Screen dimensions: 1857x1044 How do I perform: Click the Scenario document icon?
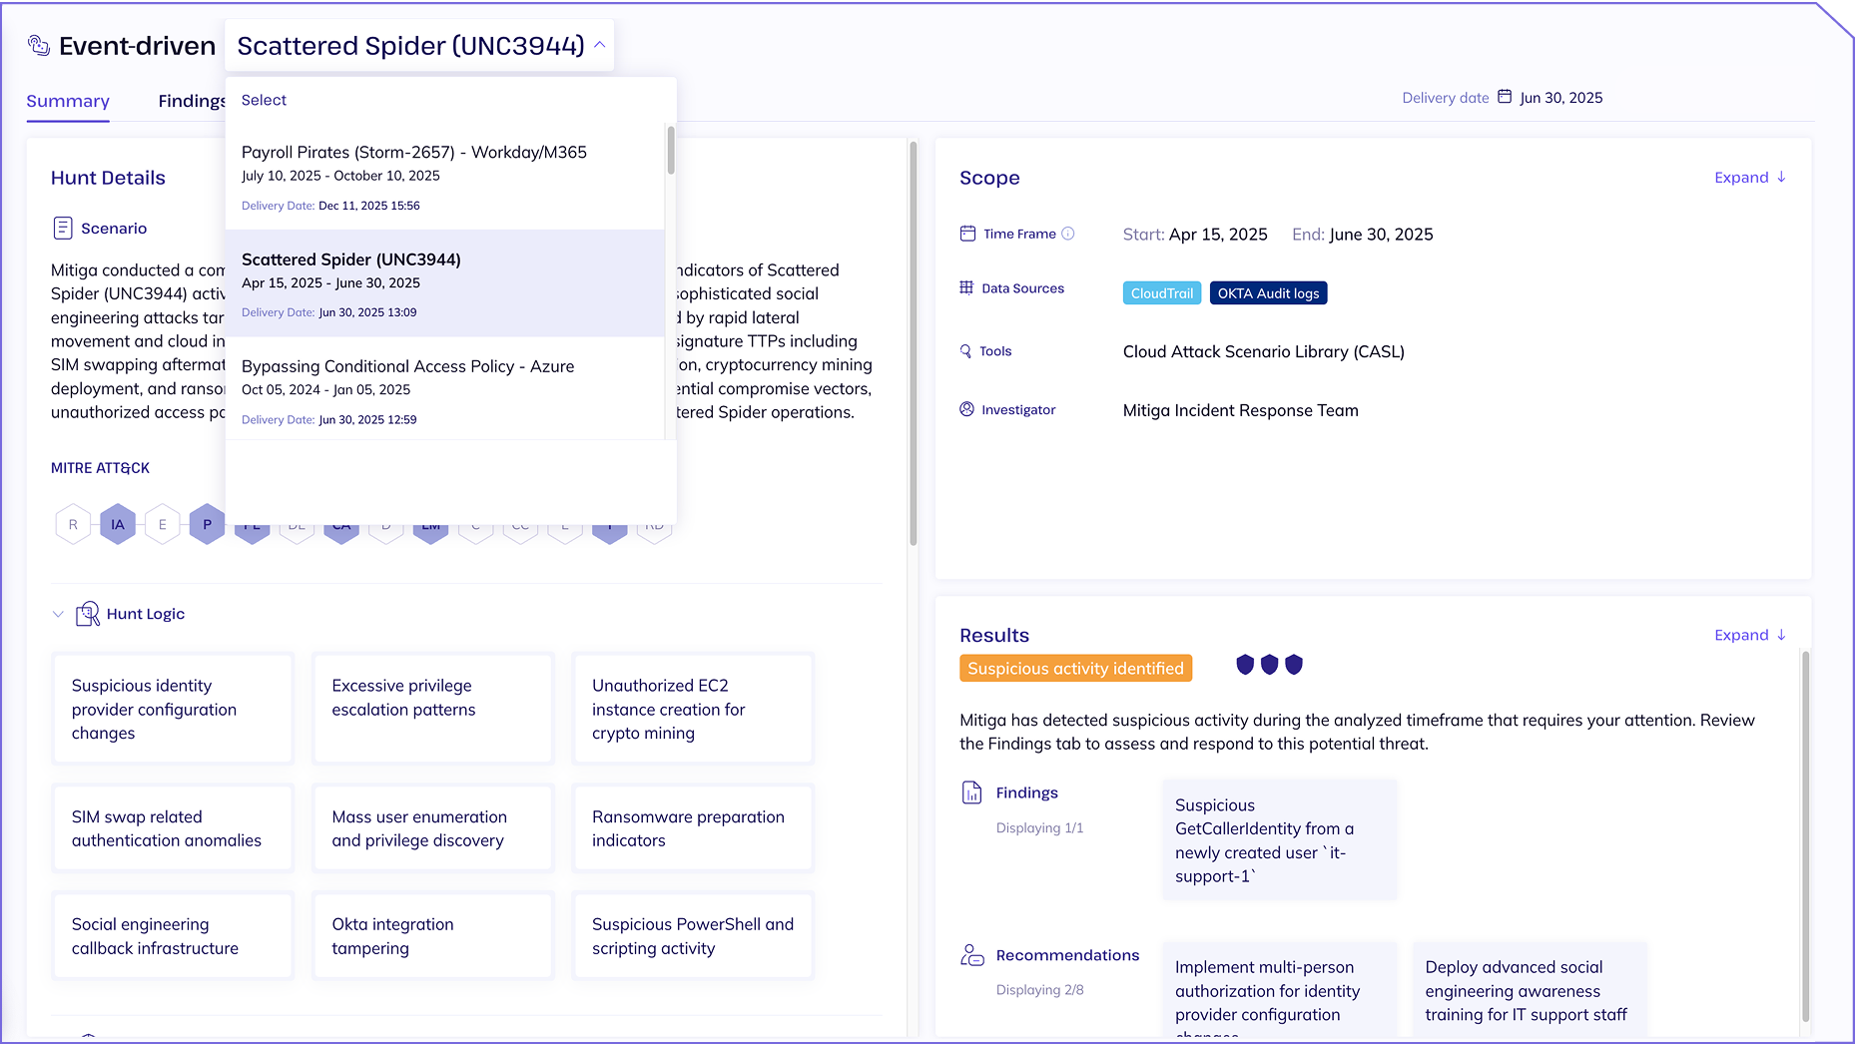click(x=62, y=228)
